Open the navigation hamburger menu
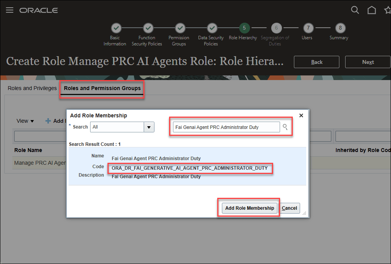 tap(10, 10)
